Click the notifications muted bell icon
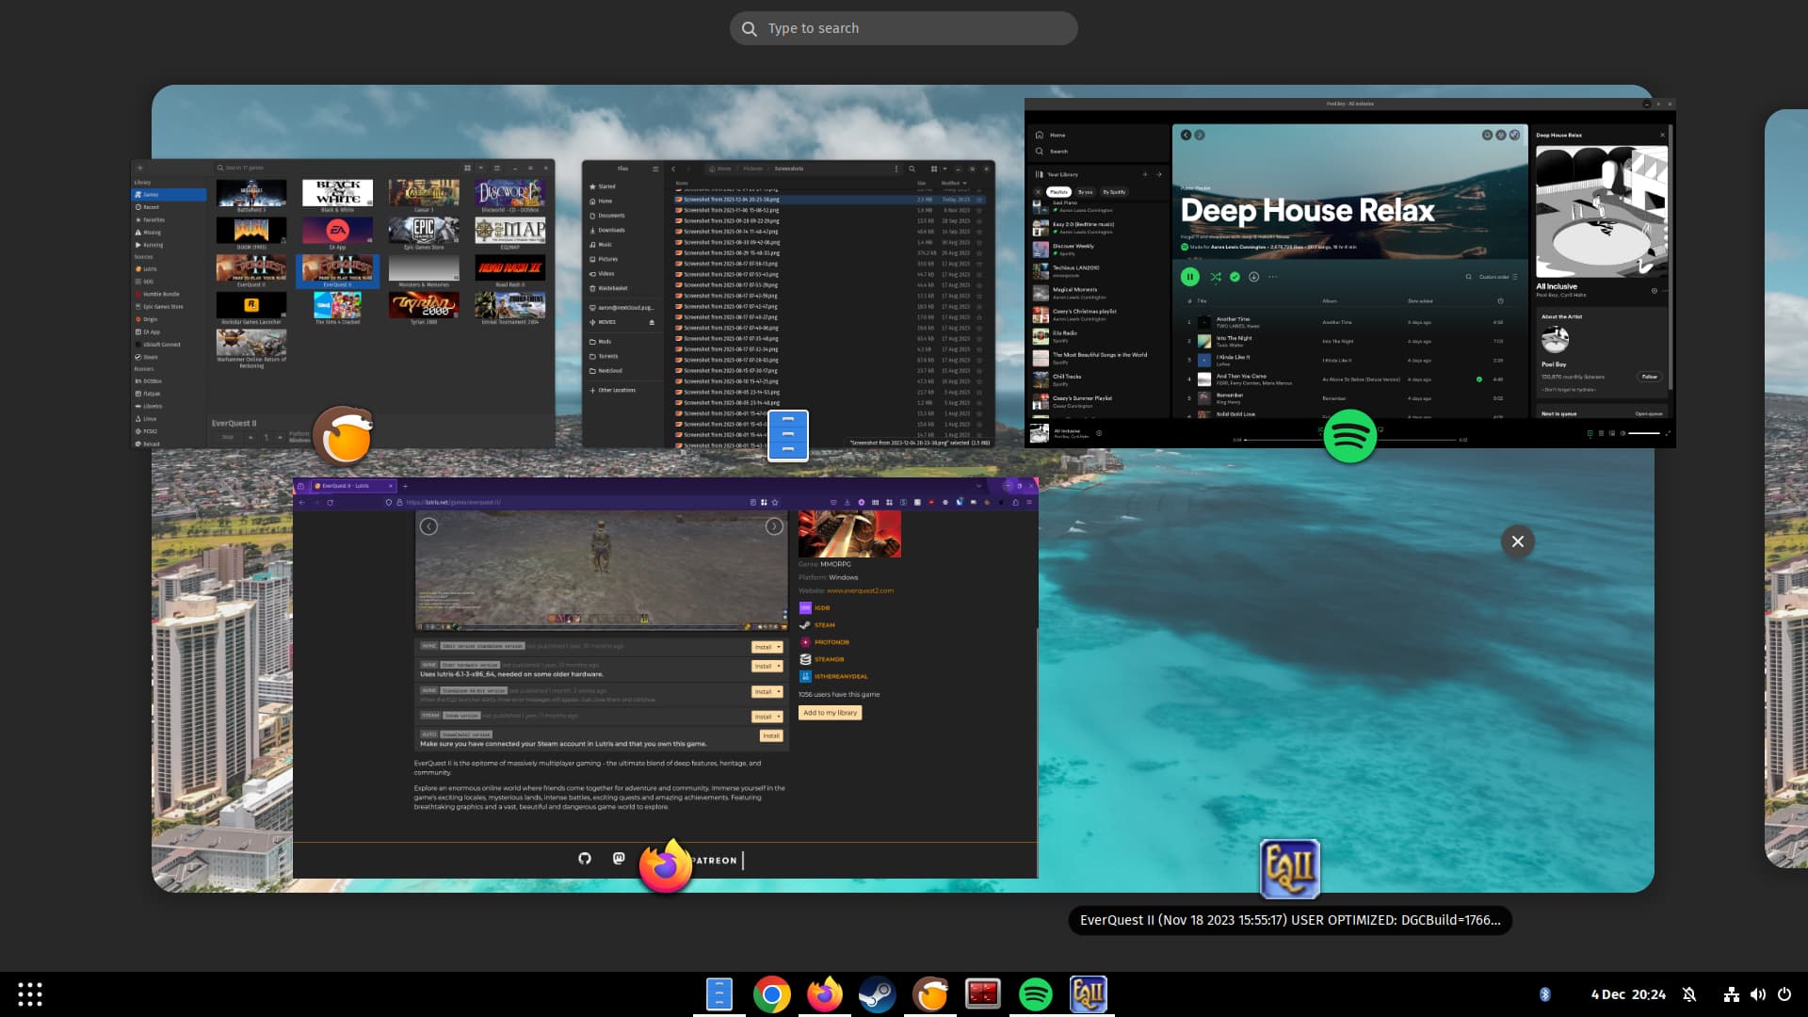This screenshot has width=1808, height=1017. [x=1689, y=994]
